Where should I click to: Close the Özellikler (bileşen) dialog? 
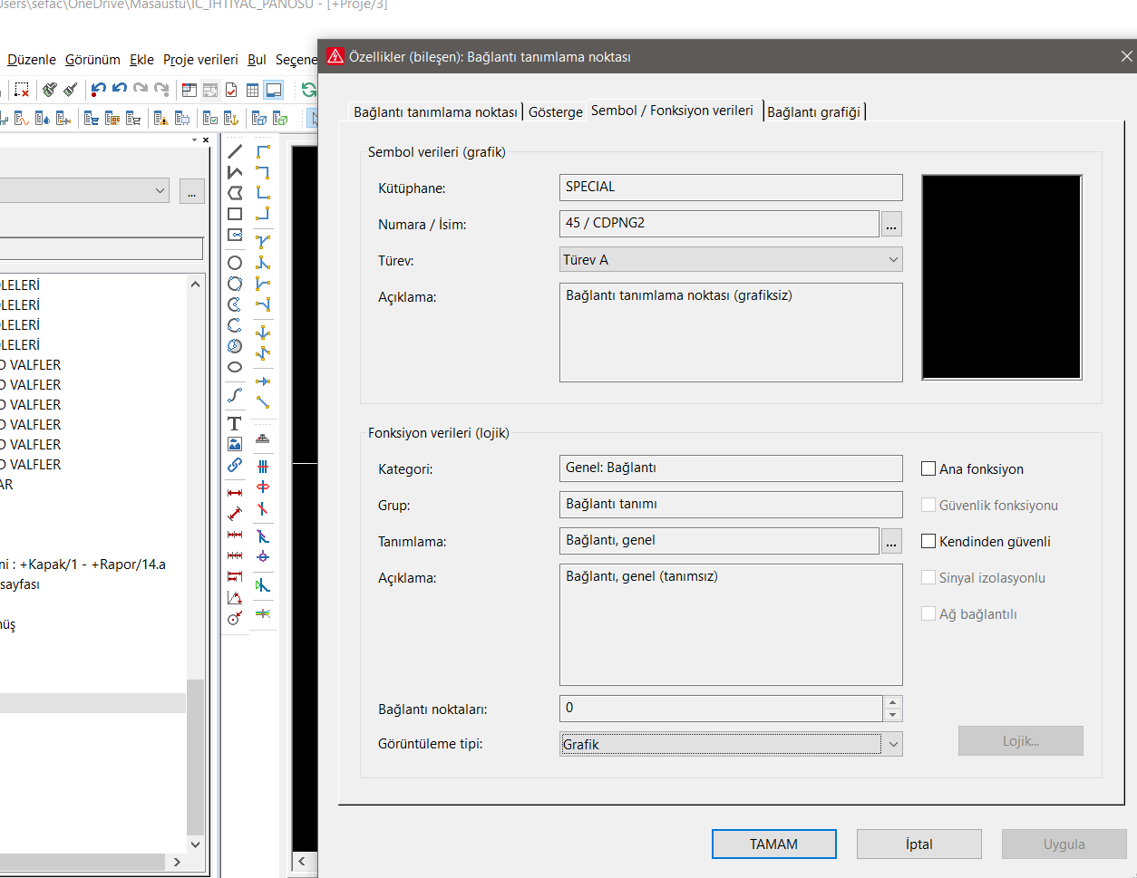tap(1126, 56)
